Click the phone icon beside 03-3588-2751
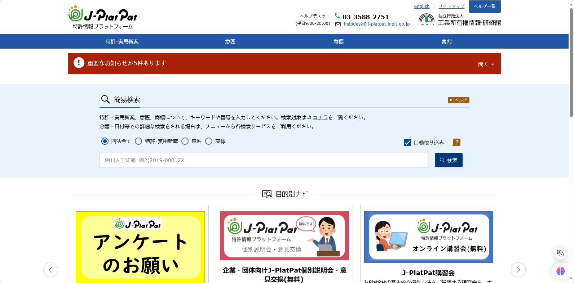This screenshot has height=283, width=574. tap(337, 16)
